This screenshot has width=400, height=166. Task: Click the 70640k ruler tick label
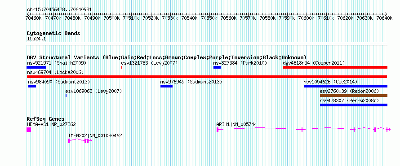384,18
